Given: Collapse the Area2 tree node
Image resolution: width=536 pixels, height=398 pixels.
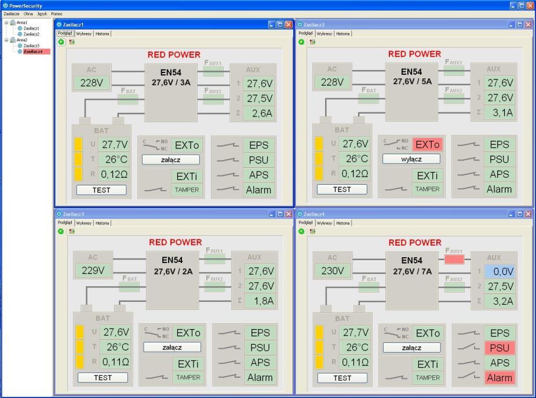Looking at the screenshot, I should point(6,40).
